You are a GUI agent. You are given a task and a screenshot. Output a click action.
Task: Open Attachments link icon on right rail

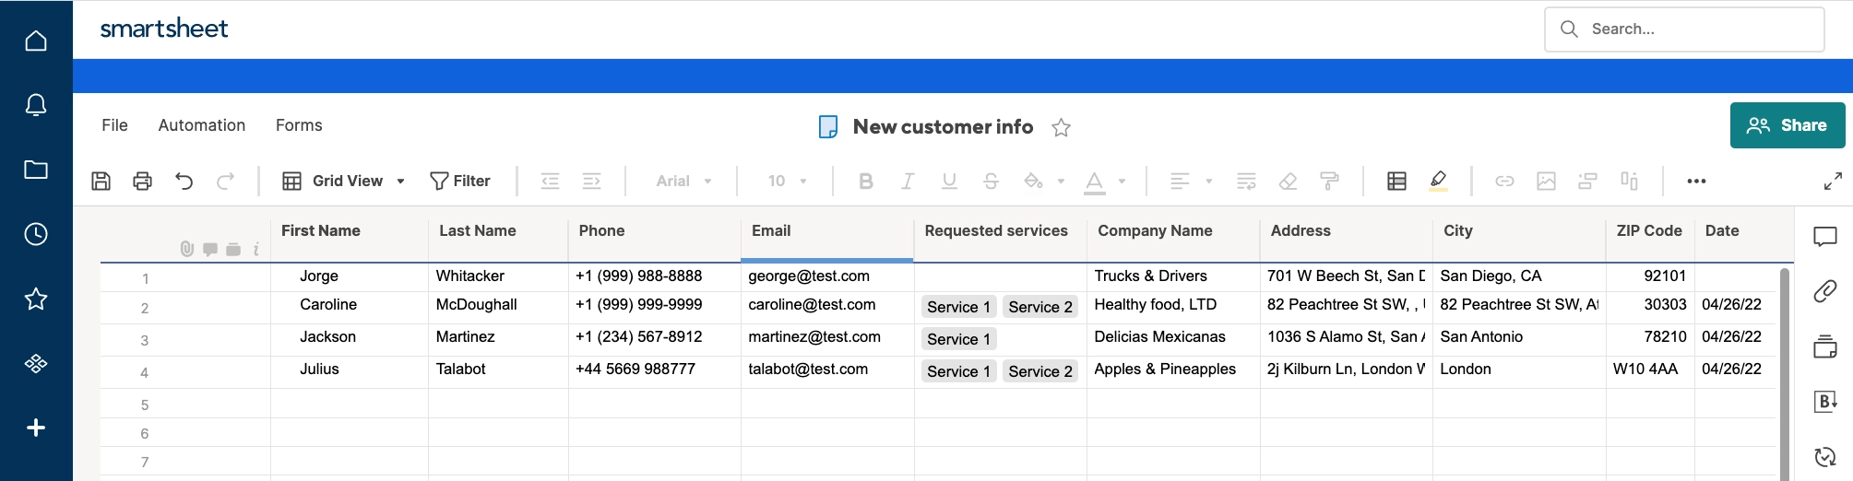pyautogui.click(x=1824, y=291)
